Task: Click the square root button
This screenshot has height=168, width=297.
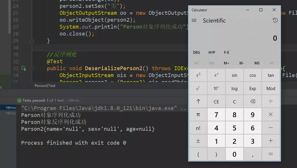Action: (x=198, y=88)
